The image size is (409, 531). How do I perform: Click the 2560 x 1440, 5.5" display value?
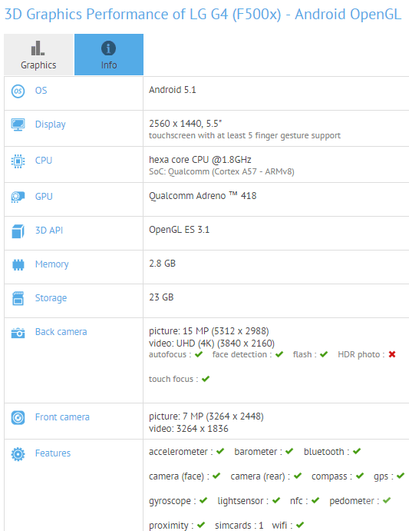[186, 124]
